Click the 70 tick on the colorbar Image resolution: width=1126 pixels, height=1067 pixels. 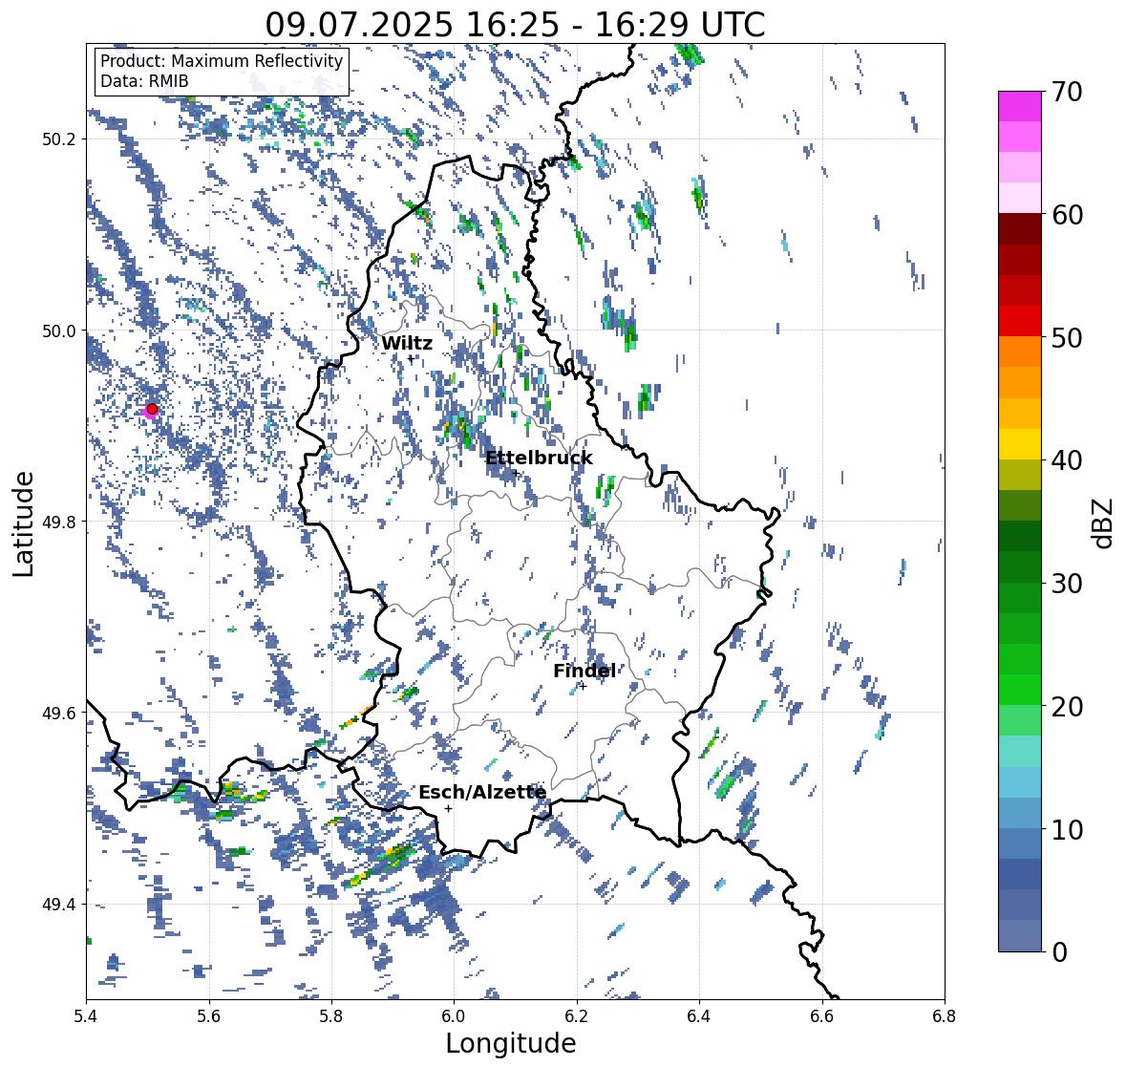click(x=1067, y=92)
